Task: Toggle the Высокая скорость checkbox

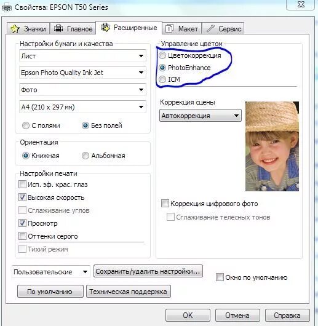Action: point(22,197)
